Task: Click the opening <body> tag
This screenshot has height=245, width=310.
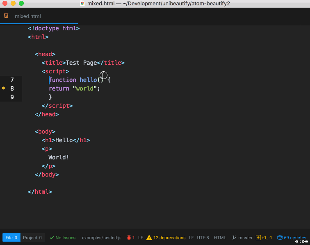Action: 45,132
